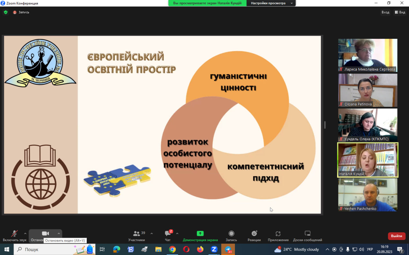The image size is (409, 255).
Task: Open the volume control in system tray
Action: [x=361, y=249]
